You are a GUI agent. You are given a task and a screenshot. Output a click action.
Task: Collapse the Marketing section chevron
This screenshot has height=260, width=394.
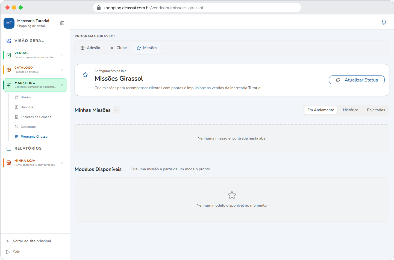[x=62, y=85]
